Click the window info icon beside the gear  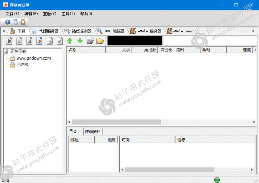pos(15,22)
